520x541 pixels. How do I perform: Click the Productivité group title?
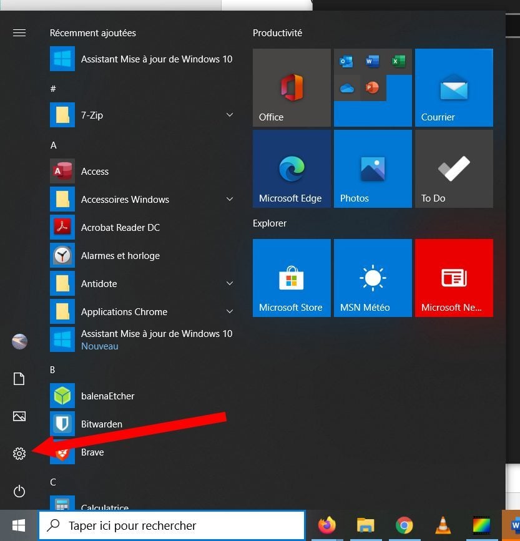(x=277, y=33)
